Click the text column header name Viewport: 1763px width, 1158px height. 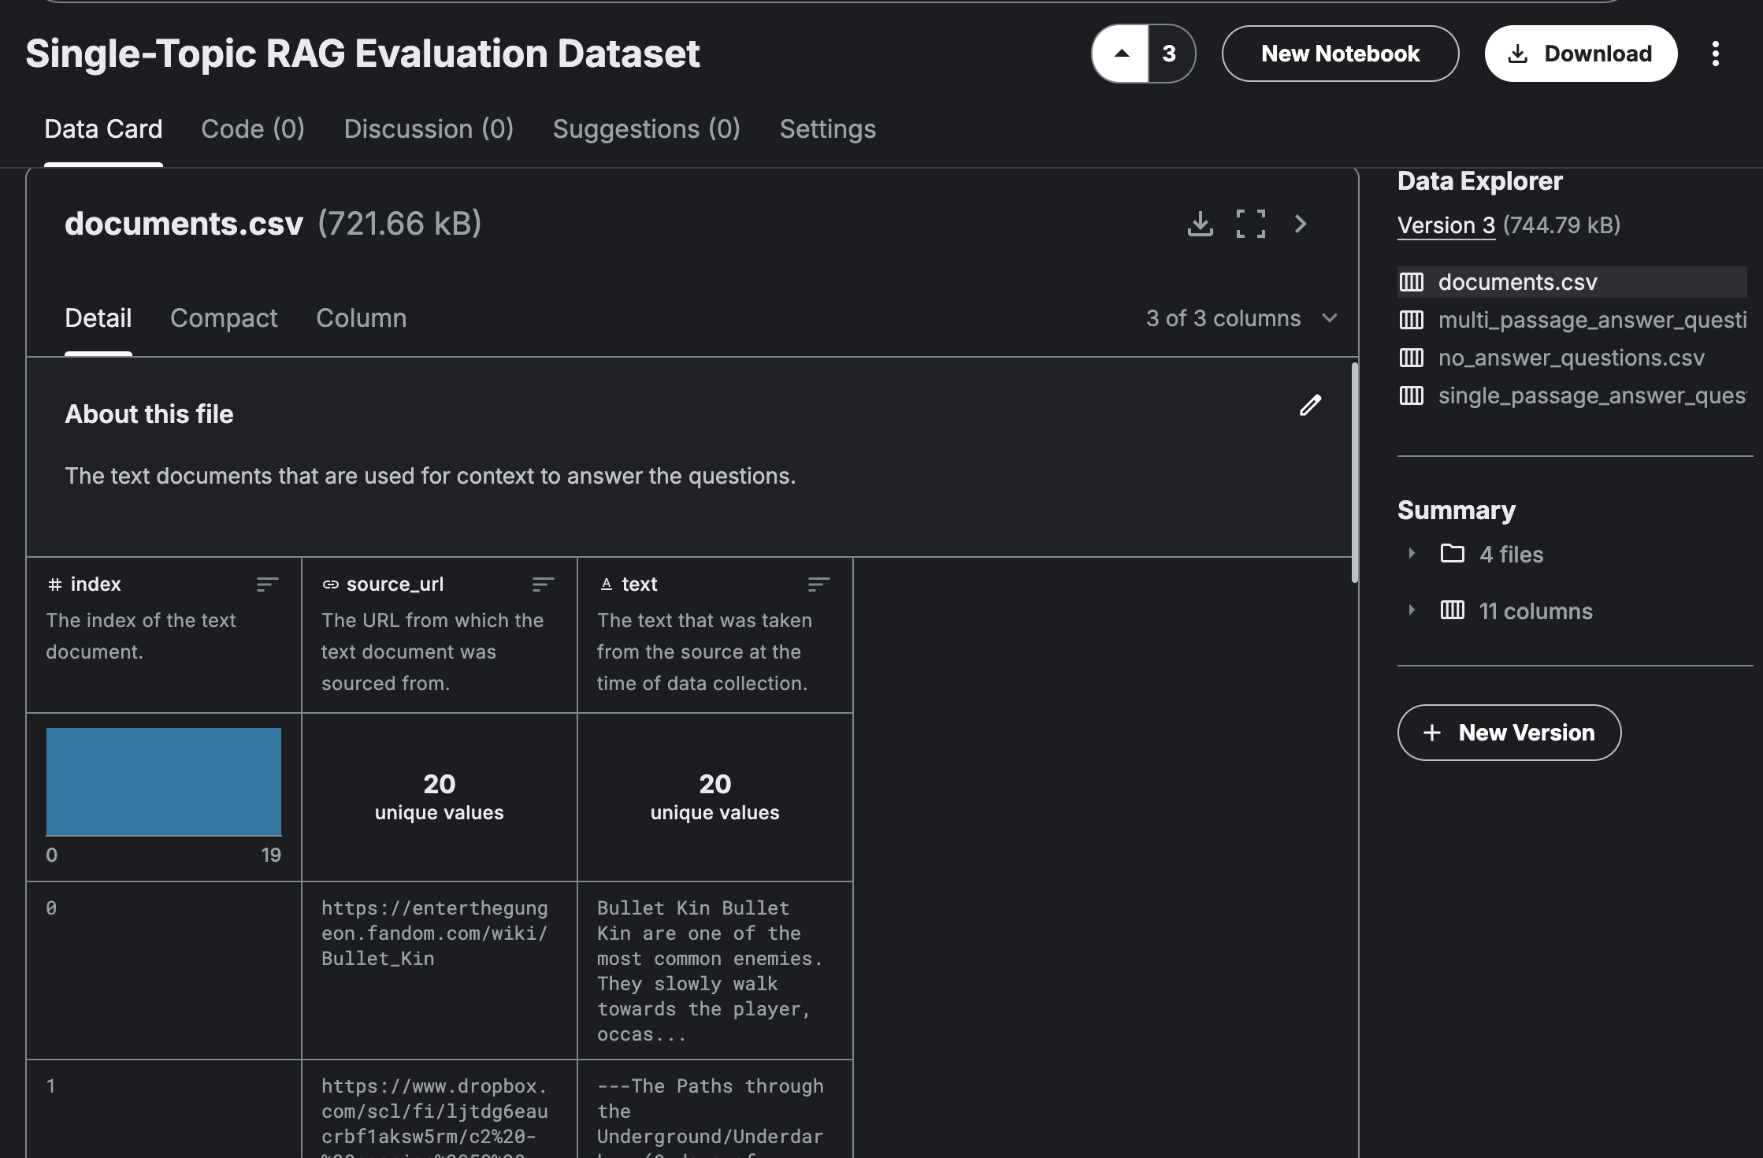(x=639, y=585)
